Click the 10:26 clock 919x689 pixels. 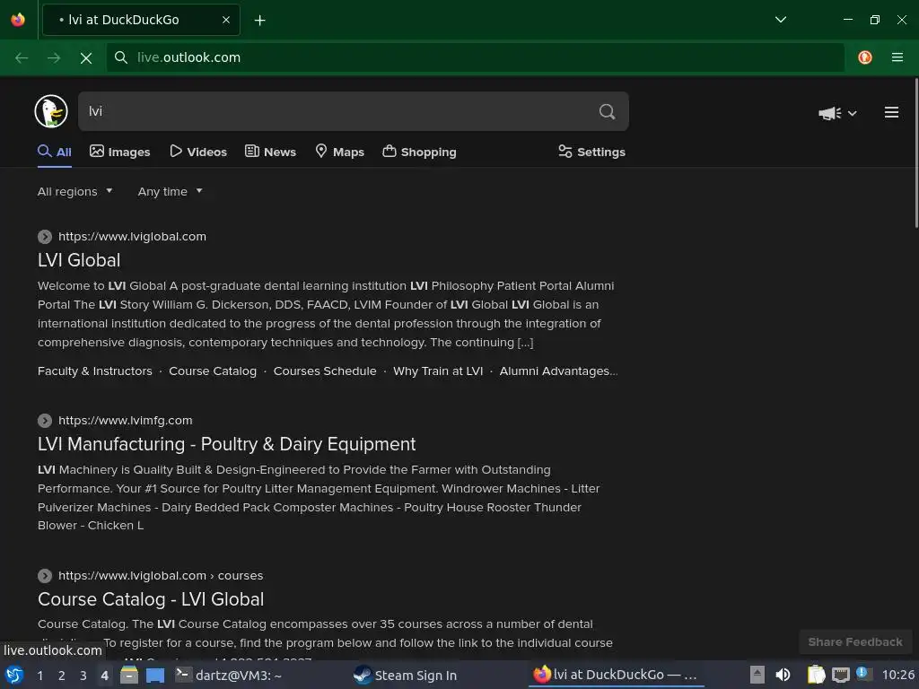(x=897, y=676)
